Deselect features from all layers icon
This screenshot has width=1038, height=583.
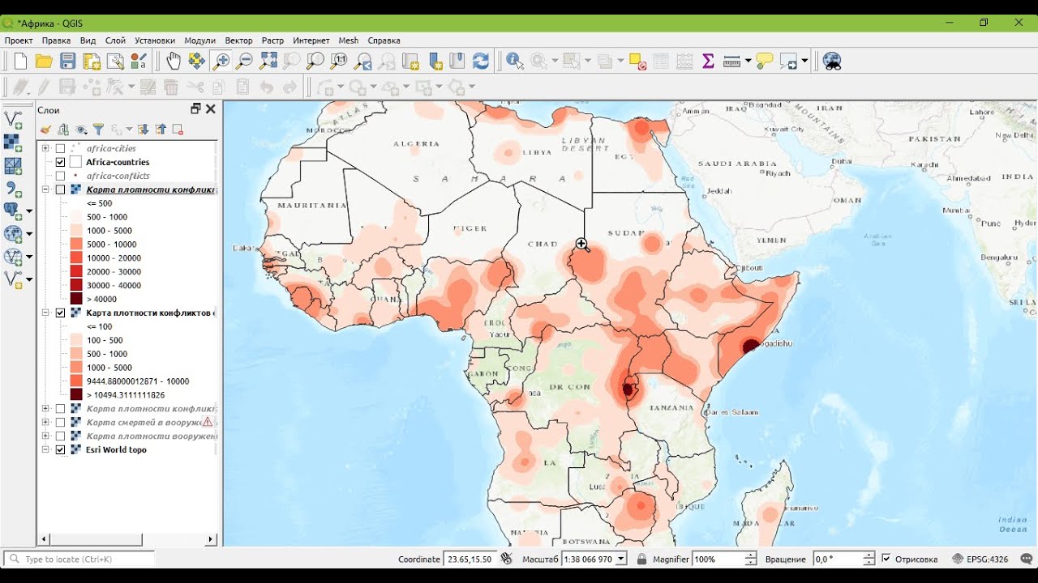(x=637, y=61)
